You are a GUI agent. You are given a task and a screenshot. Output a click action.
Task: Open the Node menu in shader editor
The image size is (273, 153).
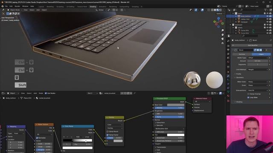[41, 93]
